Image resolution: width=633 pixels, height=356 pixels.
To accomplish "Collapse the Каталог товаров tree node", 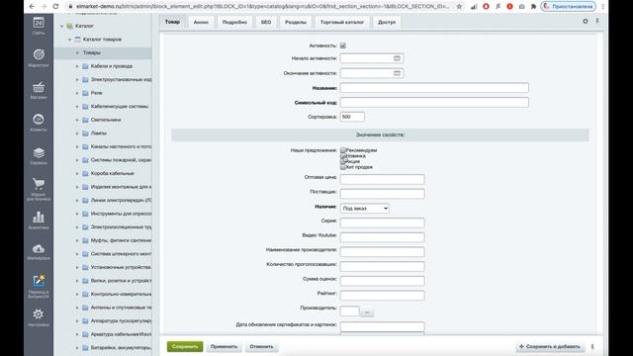I will pyautogui.click(x=69, y=40).
